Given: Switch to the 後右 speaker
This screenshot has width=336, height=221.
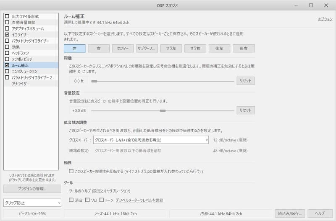Looking at the screenshot, I should tap(244, 49).
